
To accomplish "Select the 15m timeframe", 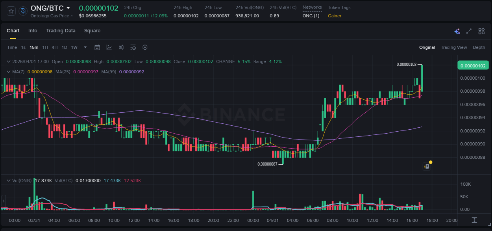I will (34, 47).
